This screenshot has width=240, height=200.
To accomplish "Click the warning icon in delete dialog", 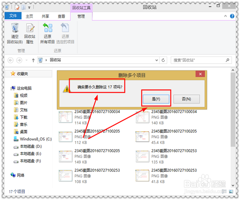I will tap(66, 89).
